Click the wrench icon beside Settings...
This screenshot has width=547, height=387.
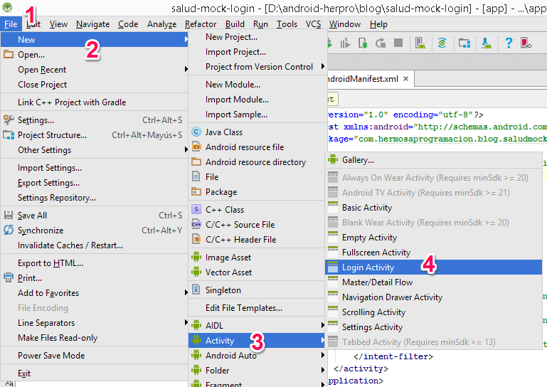click(9, 120)
